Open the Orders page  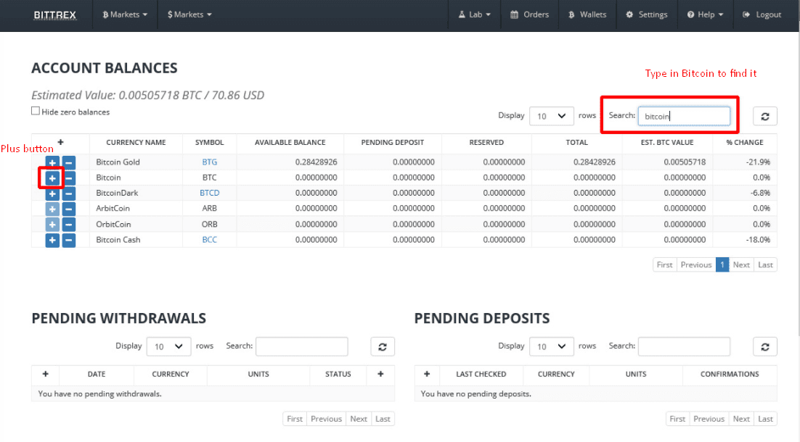tap(530, 14)
